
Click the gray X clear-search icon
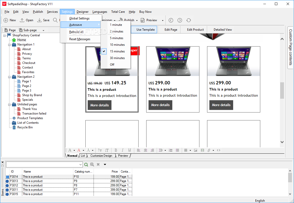click(98, 164)
